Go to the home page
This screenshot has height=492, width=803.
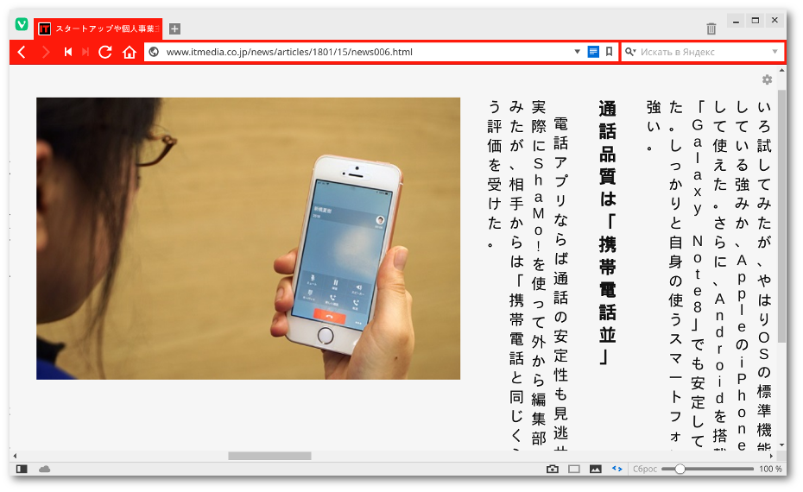(x=130, y=53)
